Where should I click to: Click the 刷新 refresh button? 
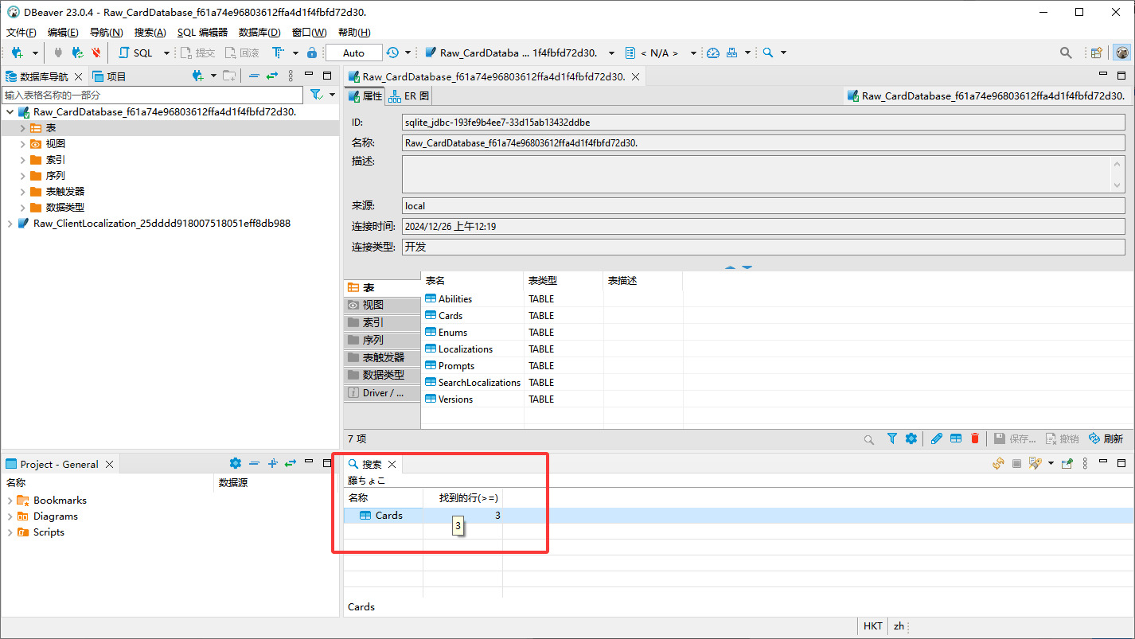1106,438
